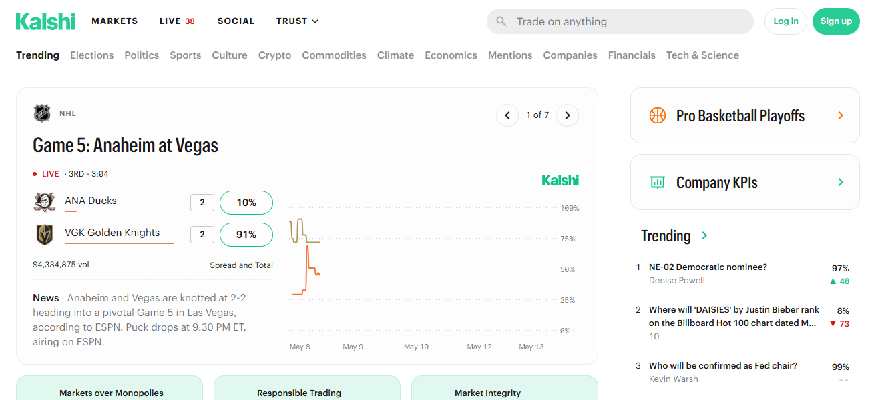Viewport: 876px width, 400px height.
Task: Focus the Trade on anything search field
Action: click(620, 21)
